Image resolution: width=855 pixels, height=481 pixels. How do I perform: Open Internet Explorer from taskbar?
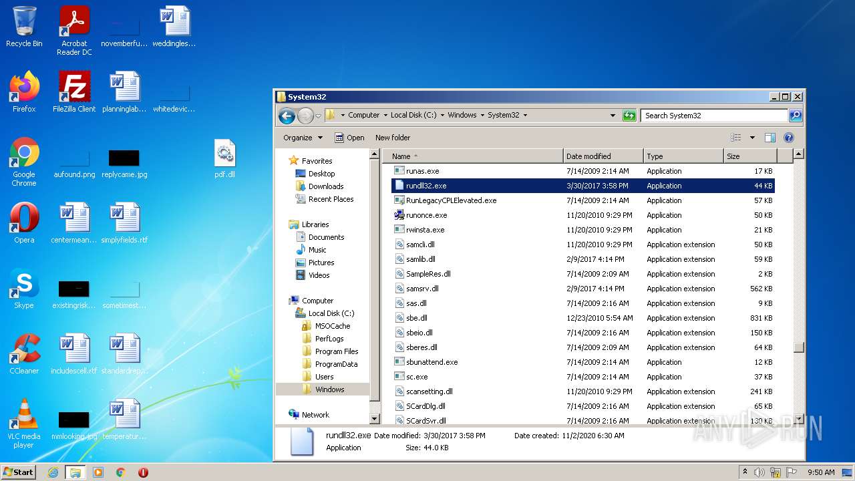tap(53, 472)
